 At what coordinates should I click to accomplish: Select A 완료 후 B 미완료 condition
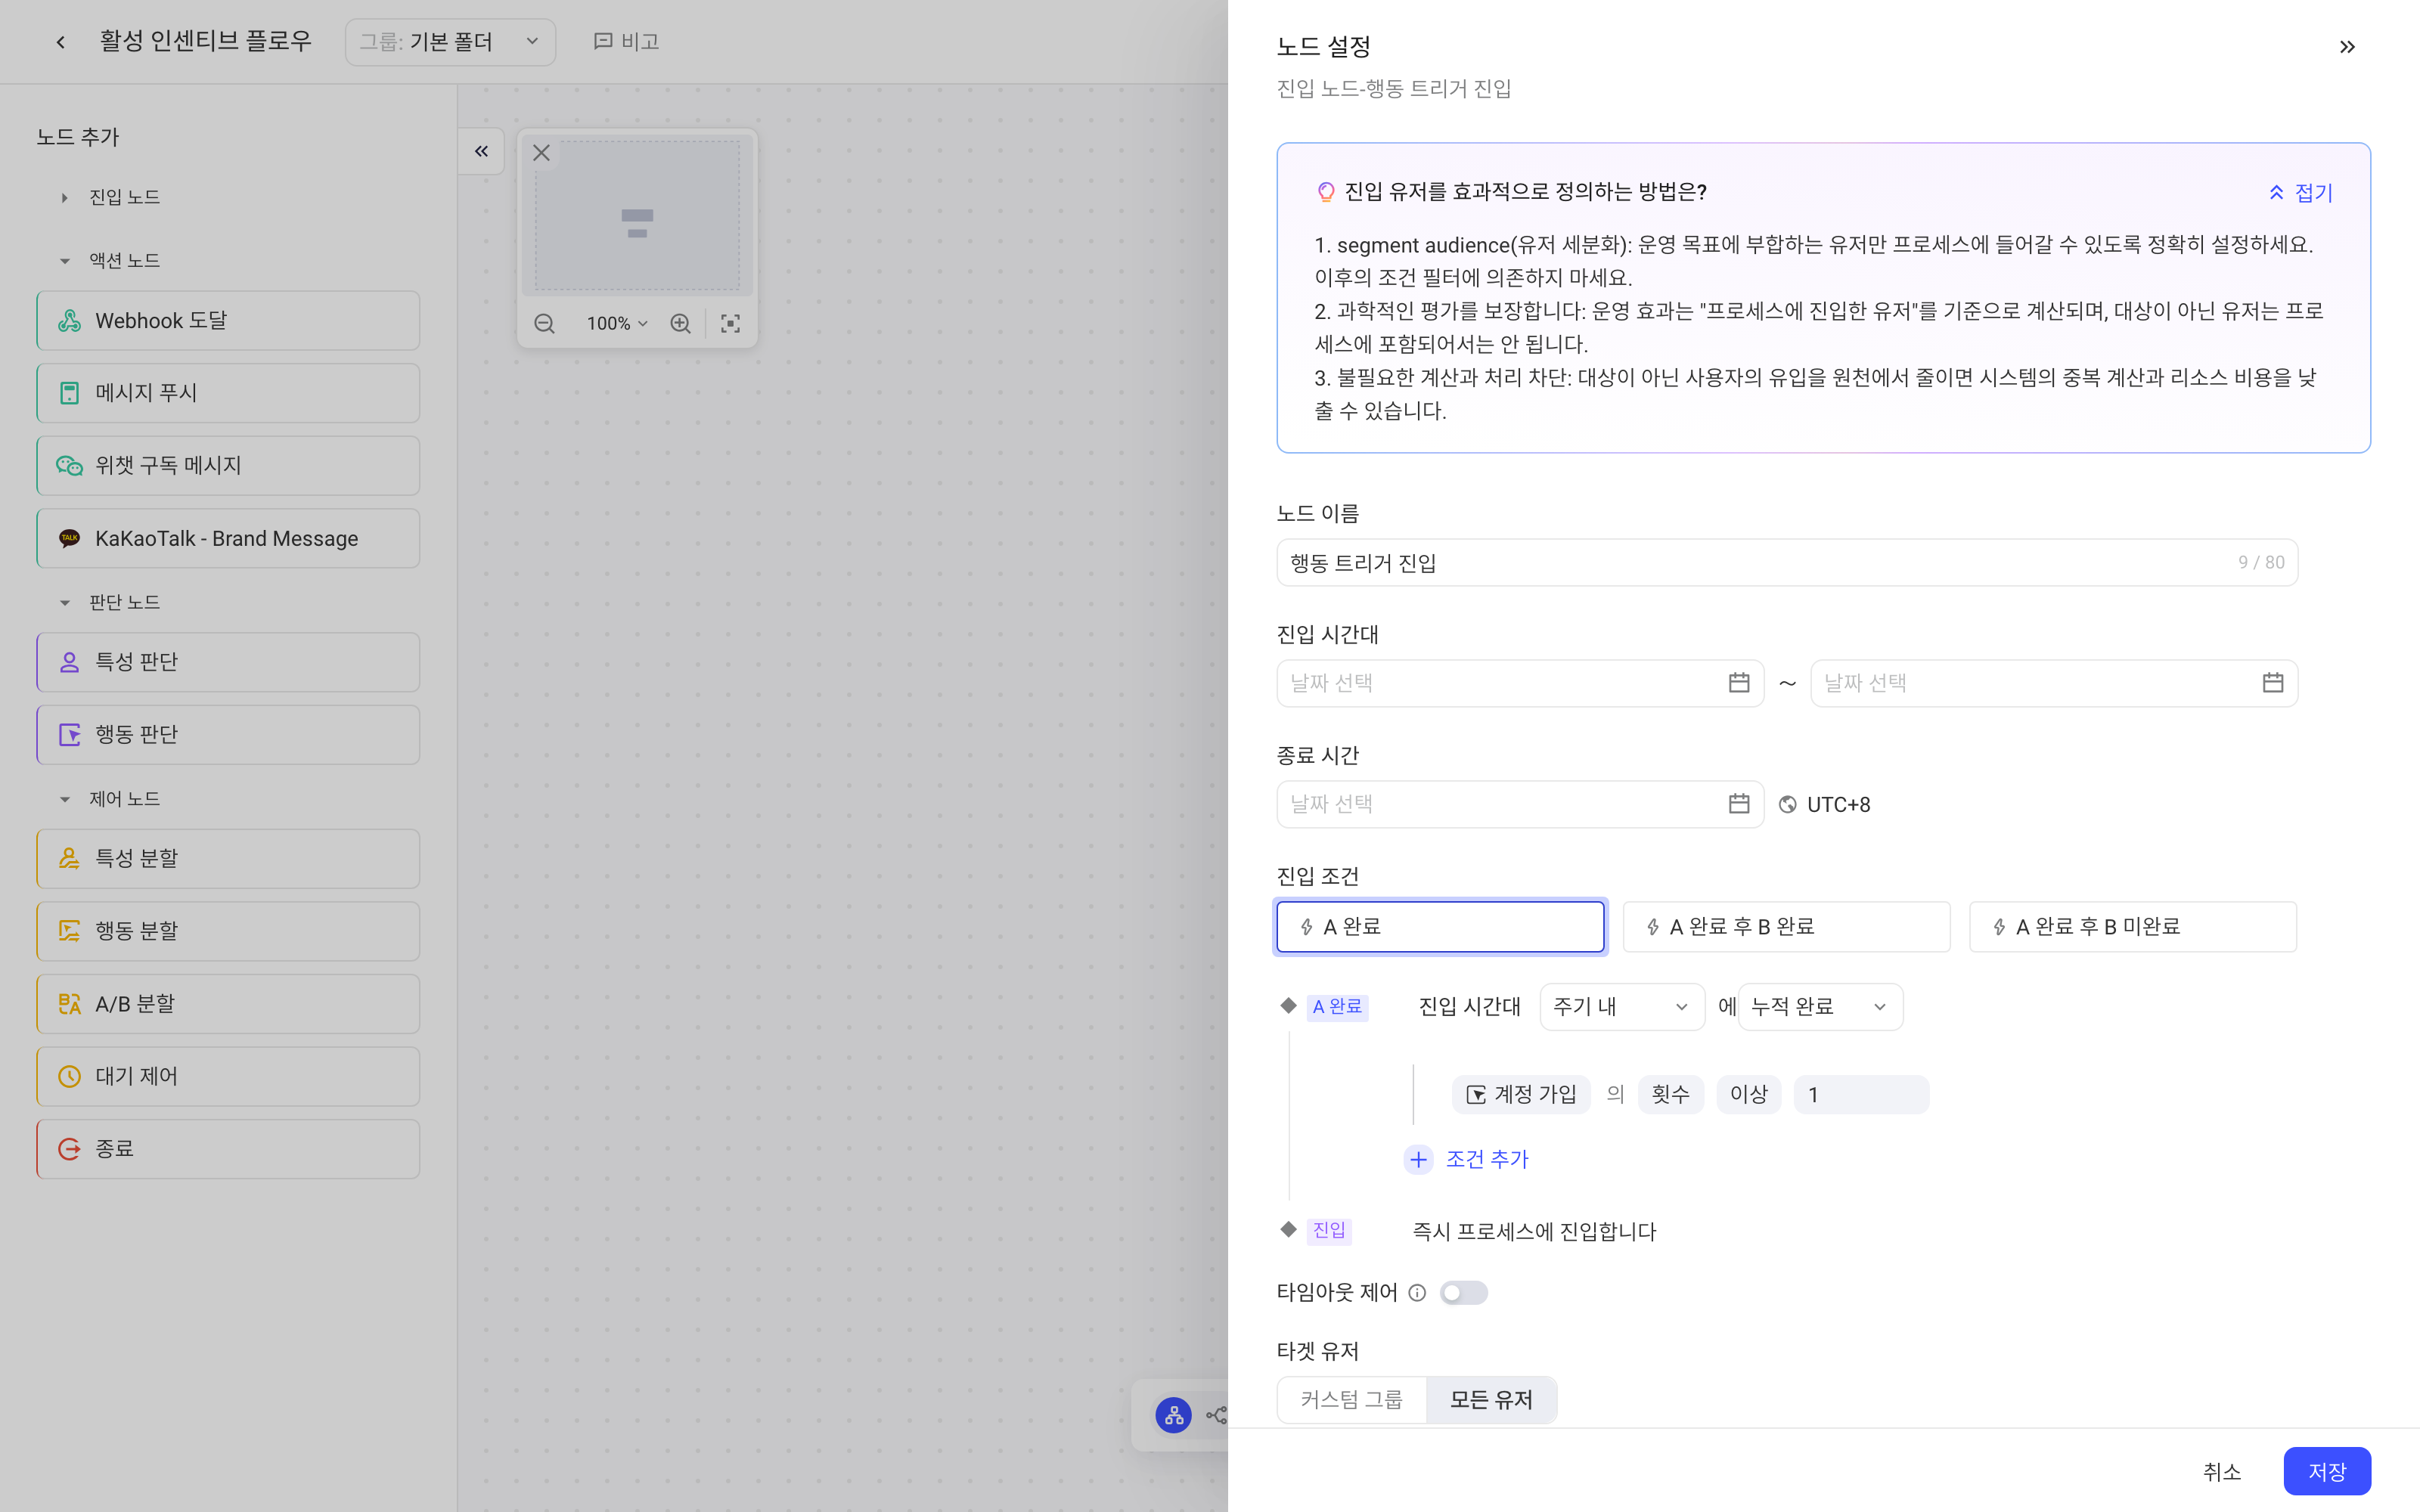[2133, 927]
